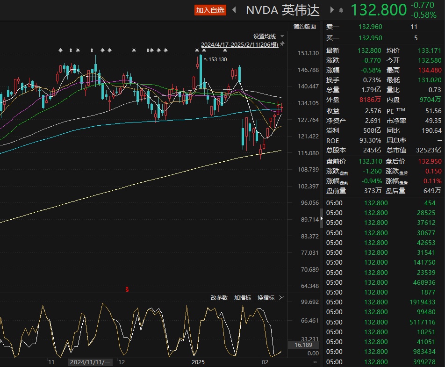Image resolution: width=445 pixels, height=367 pixels.
Task: Click the 总股本 value 245亿
Action: pos(373,150)
